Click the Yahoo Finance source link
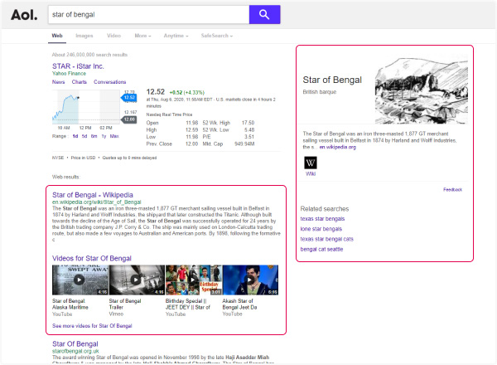This screenshot has width=497, height=365. coord(69,73)
